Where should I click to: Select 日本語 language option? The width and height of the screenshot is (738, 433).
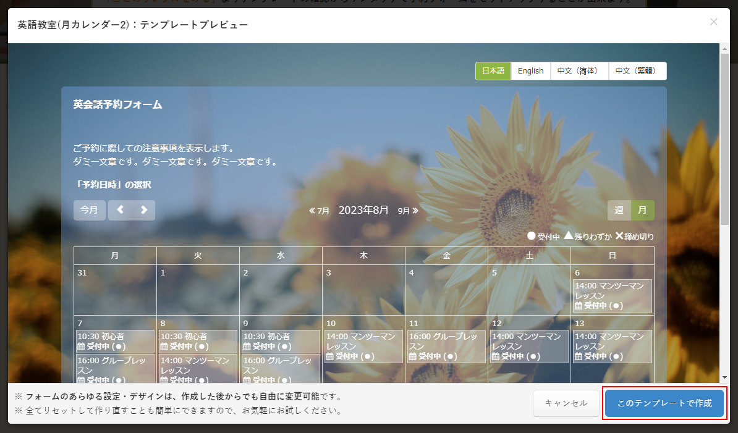click(493, 71)
